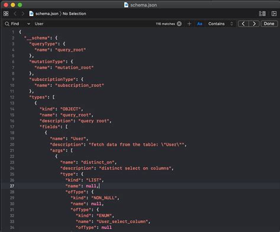Click the "args" key on line 21

57,151
